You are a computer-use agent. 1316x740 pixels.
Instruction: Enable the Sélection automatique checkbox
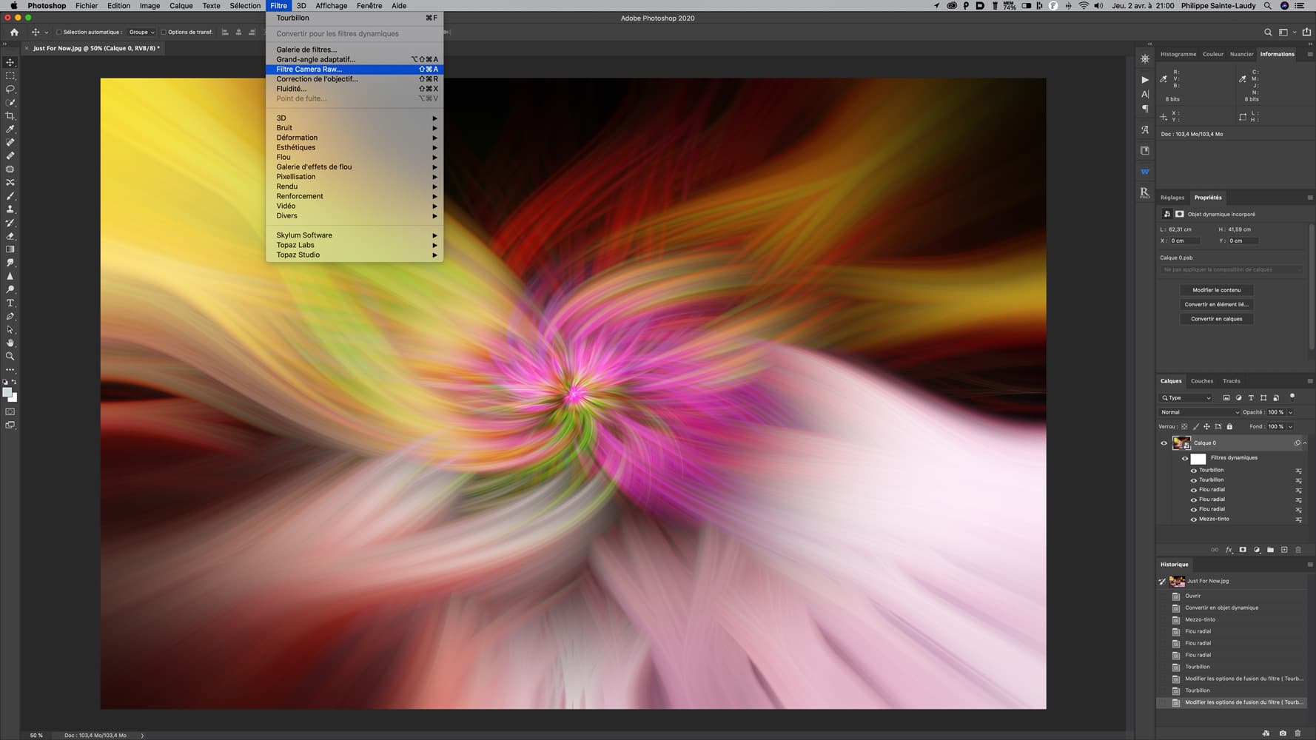(59, 33)
